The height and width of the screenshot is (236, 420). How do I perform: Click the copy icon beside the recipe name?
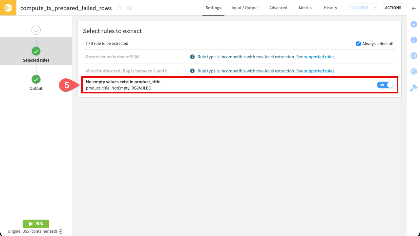(x=119, y=8)
